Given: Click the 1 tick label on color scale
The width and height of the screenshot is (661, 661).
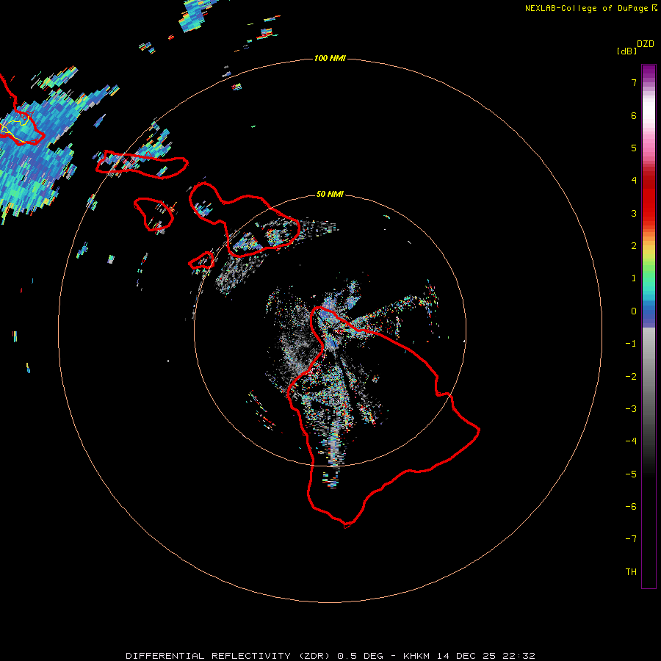Looking at the screenshot, I should coord(634,278).
